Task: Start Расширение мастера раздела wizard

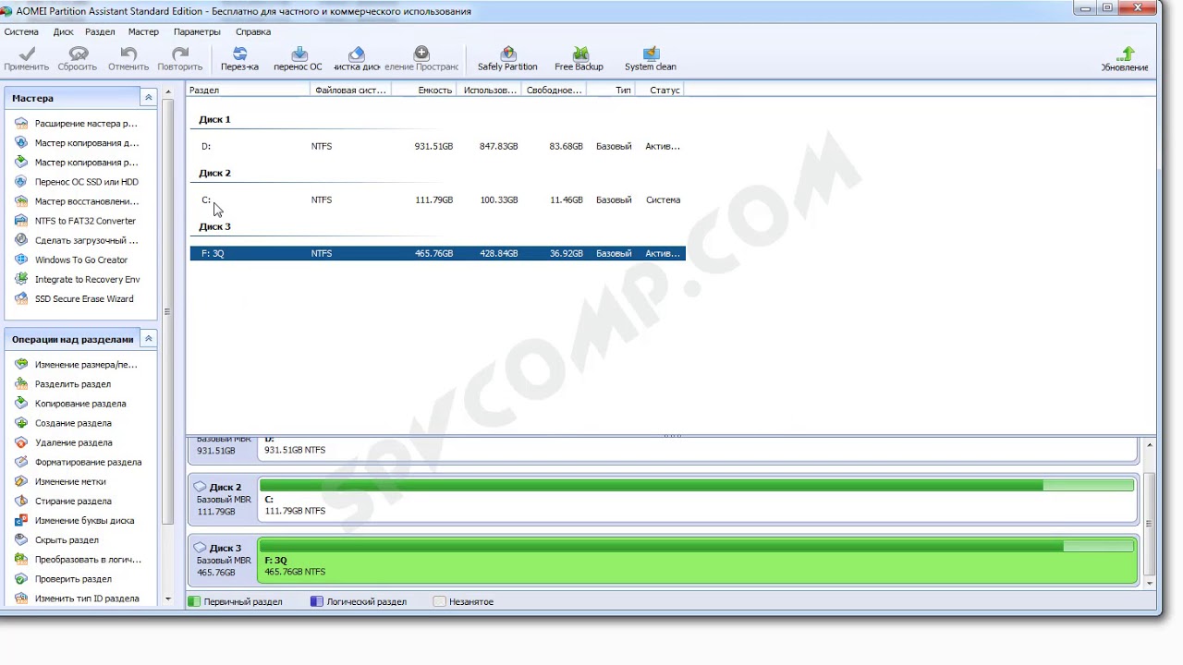Action: (x=77, y=124)
